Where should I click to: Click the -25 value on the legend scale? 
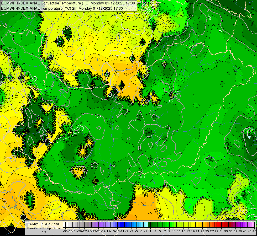coord(89,231)
